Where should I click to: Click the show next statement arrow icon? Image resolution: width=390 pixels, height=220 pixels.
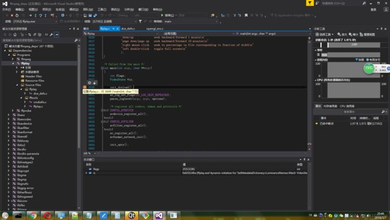tap(31, 16)
